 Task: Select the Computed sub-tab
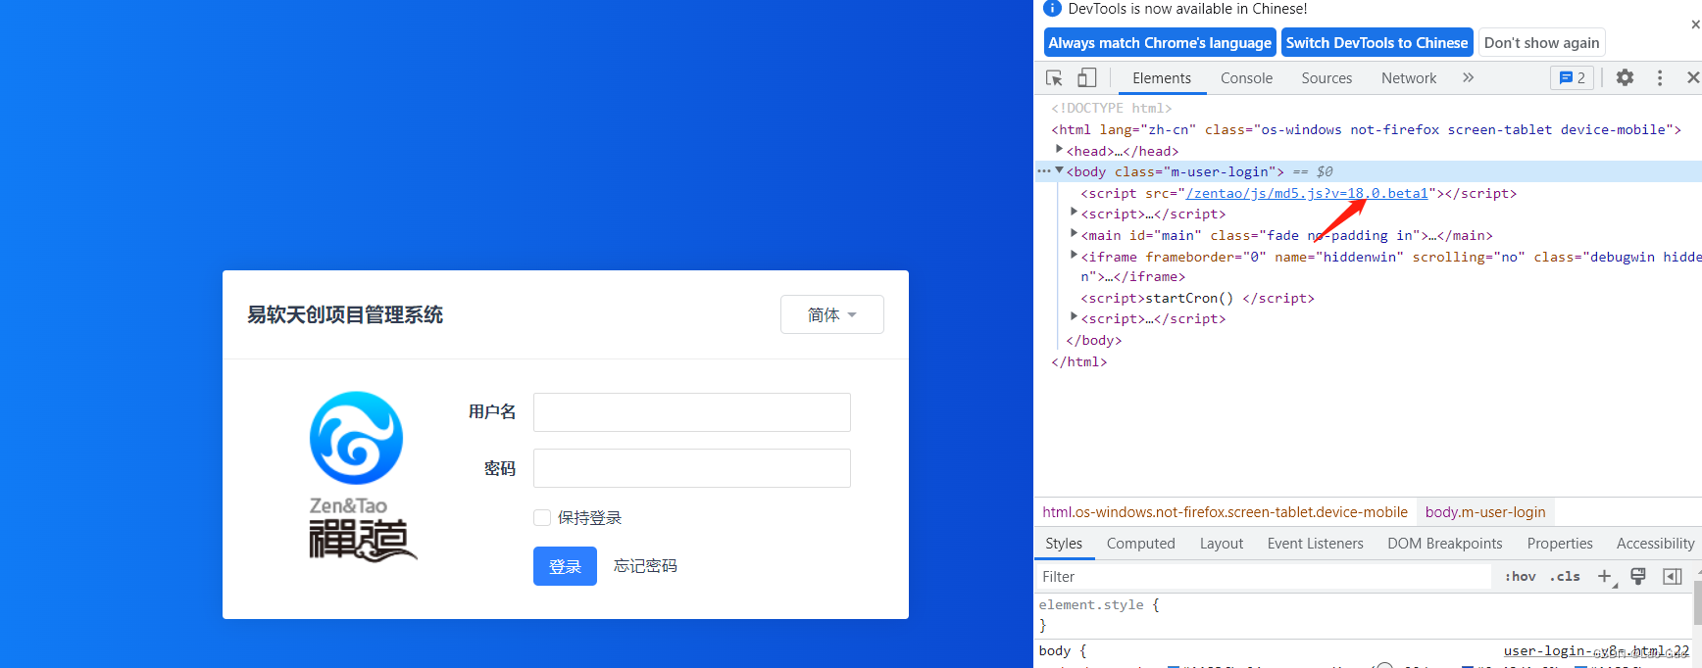[1140, 544]
